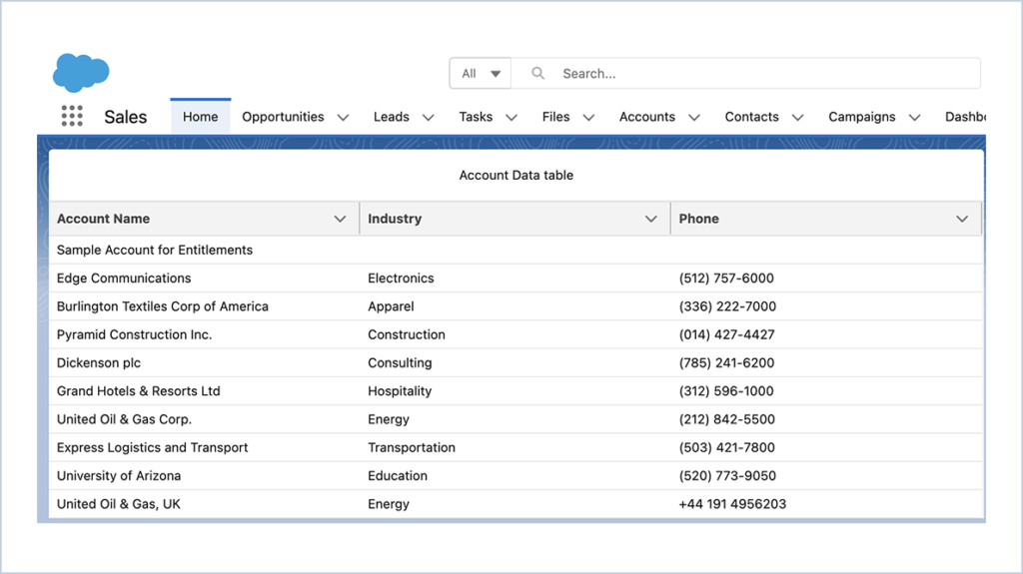The width and height of the screenshot is (1023, 574).
Task: Open the Contacts tab
Action: pos(751,117)
